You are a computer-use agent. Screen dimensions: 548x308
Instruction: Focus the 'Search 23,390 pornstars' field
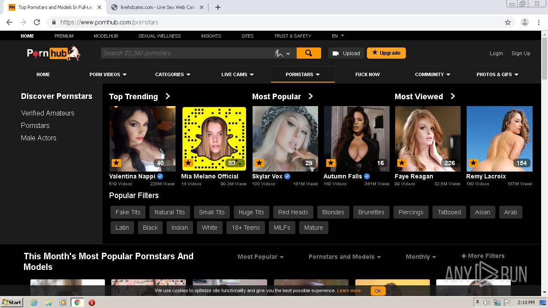[x=186, y=53]
